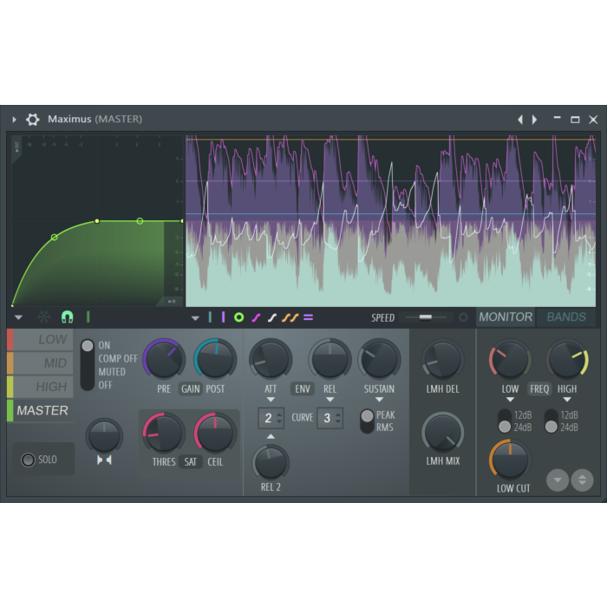This screenshot has height=607, width=607.
Task: Switch to the MONITOR tab
Action: (x=506, y=317)
